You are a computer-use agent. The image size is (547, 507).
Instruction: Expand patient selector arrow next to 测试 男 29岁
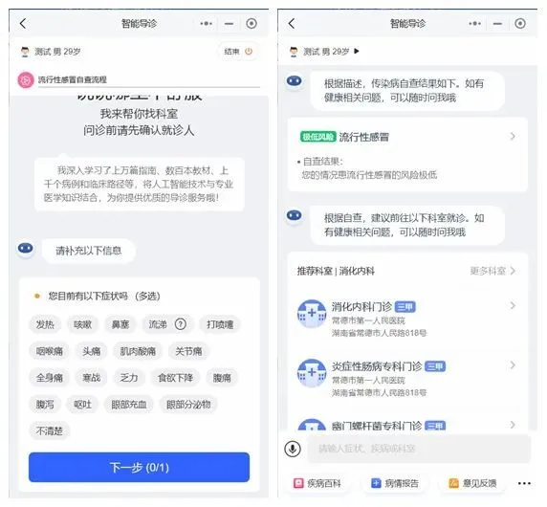[x=356, y=52]
